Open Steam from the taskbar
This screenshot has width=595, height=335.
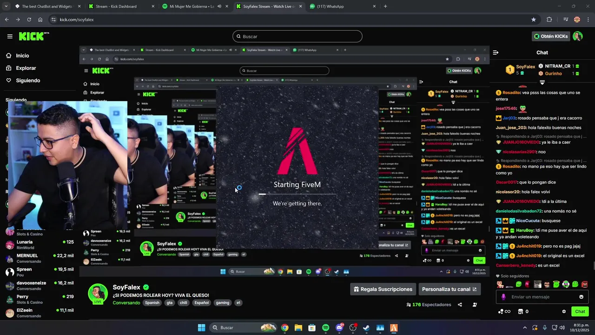click(367, 328)
